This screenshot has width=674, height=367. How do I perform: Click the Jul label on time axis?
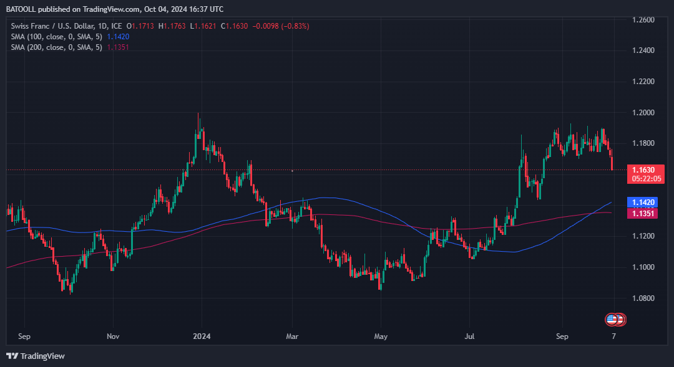[x=469, y=336]
